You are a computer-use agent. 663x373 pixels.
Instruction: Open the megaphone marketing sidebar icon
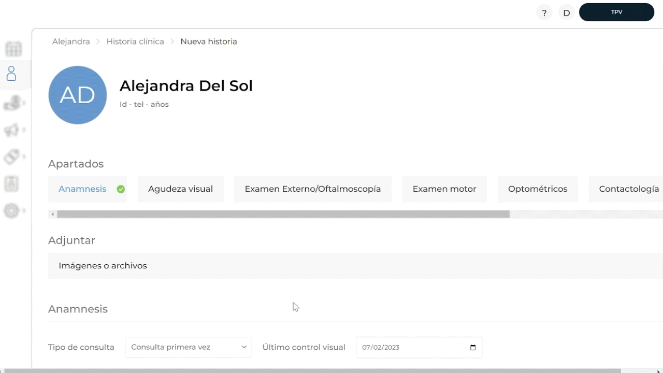tap(11, 130)
